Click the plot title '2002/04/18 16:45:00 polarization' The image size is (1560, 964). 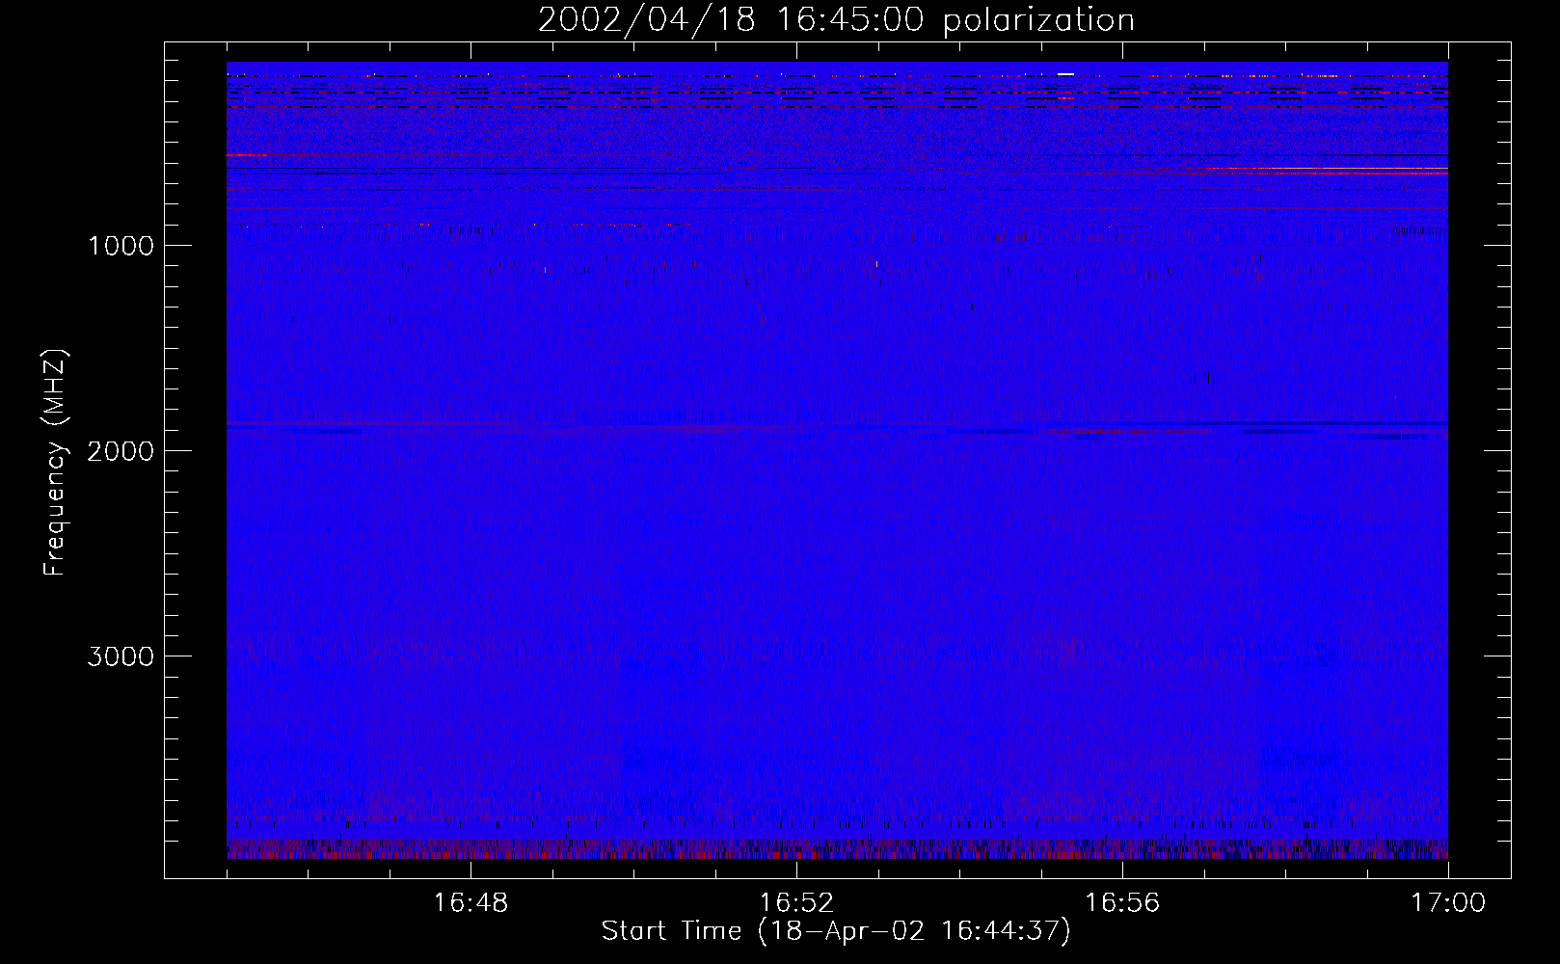pos(836,19)
